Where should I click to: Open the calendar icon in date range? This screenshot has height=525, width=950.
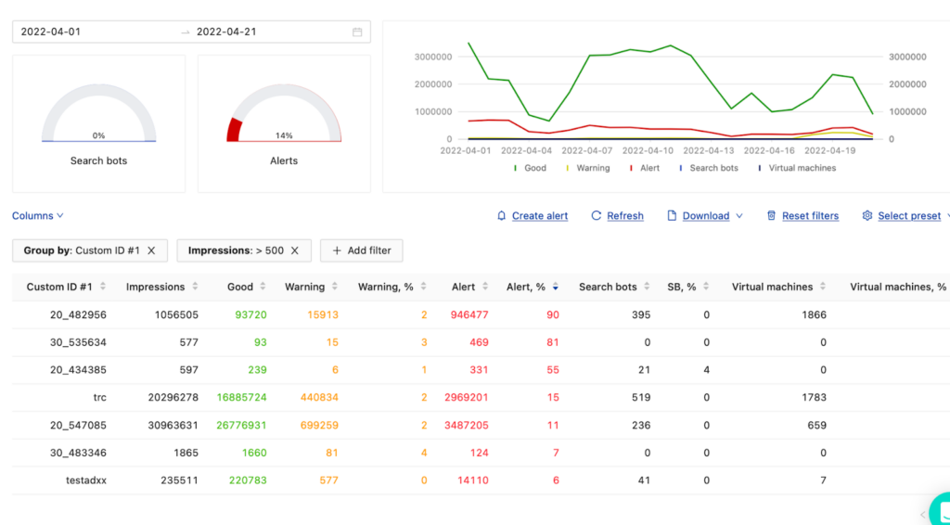tap(357, 32)
